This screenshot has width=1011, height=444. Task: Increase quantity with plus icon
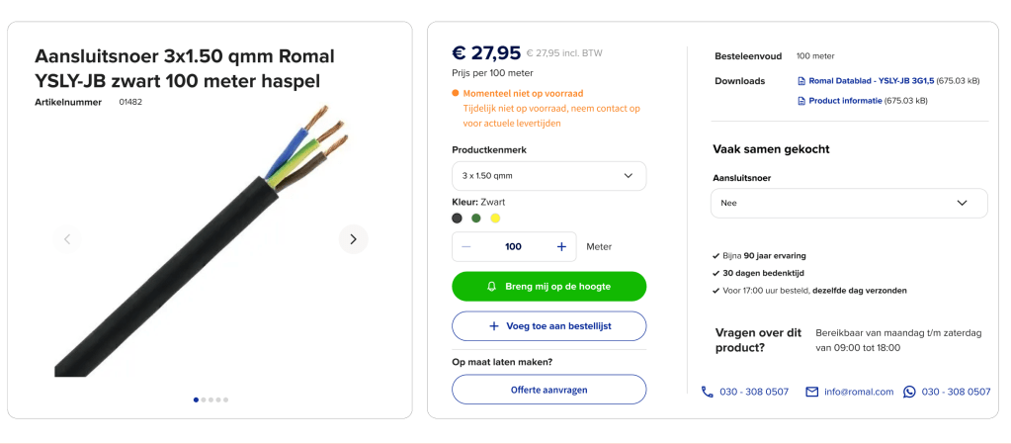[x=561, y=246]
